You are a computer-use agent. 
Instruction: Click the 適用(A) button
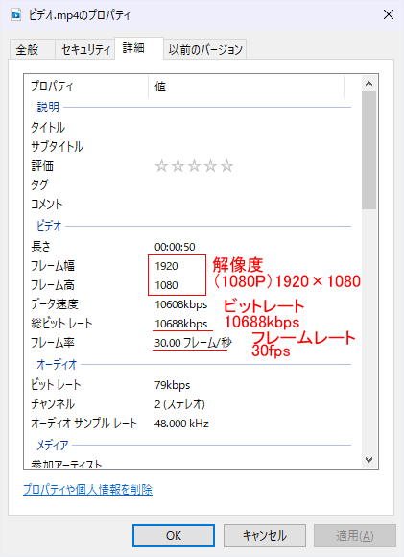[x=355, y=536]
